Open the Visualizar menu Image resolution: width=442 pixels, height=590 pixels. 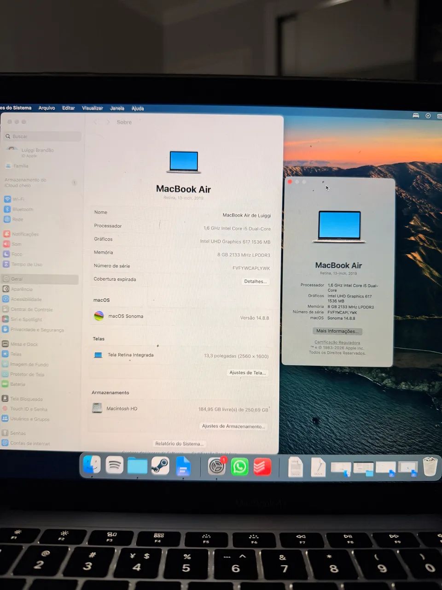pos(93,108)
